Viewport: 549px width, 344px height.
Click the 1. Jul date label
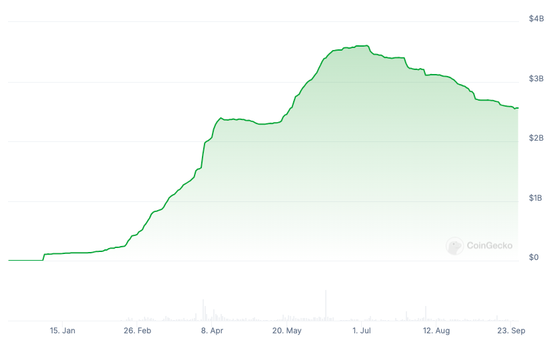[362, 331]
